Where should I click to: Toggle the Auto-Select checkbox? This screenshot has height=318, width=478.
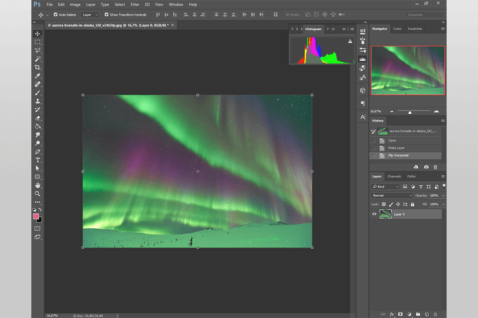tap(55, 14)
